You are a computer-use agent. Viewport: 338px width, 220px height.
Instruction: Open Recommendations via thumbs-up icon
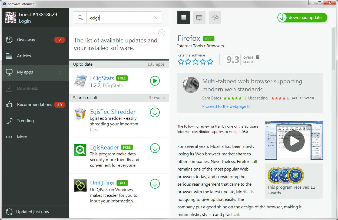pos(9,104)
